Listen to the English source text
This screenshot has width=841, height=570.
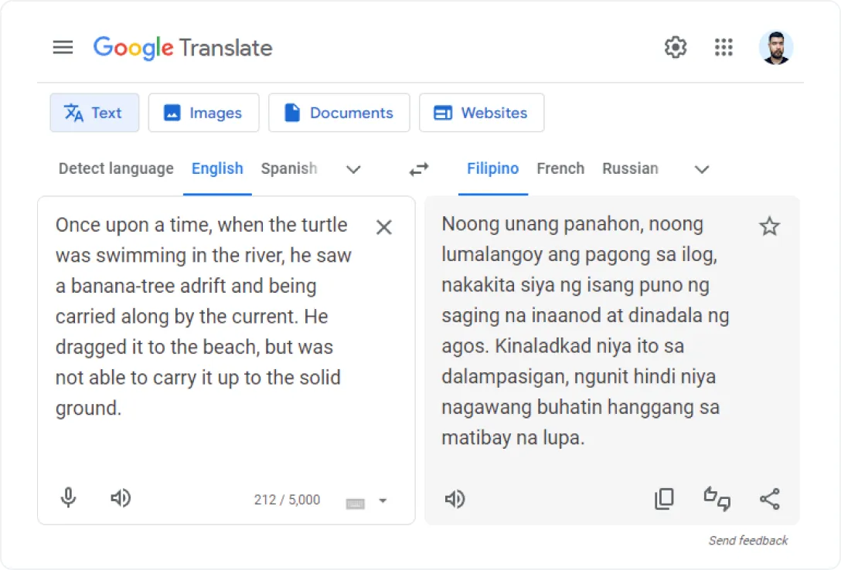point(121,498)
